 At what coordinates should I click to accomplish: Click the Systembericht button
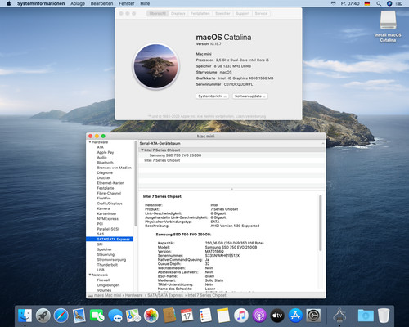point(213,96)
